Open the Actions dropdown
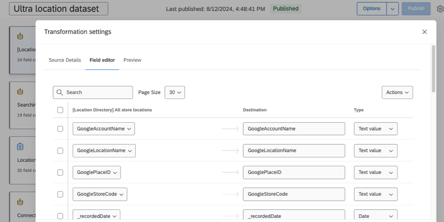This screenshot has width=444, height=222. point(398,92)
